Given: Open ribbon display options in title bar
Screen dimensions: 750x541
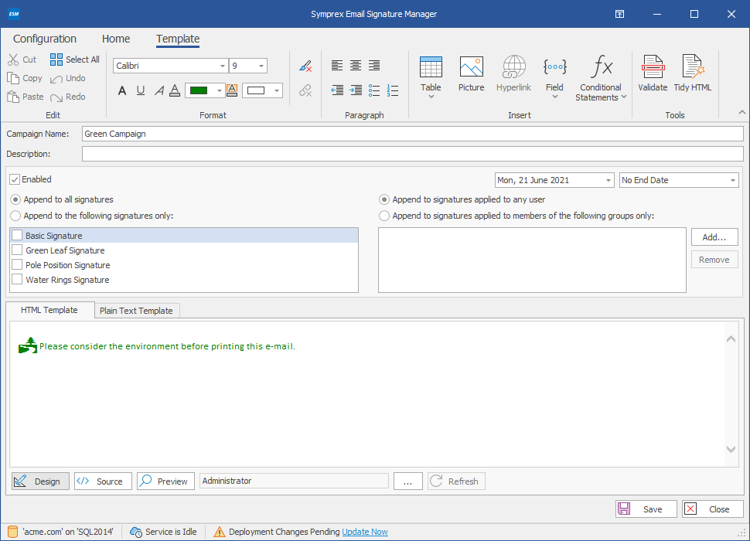Looking at the screenshot, I should [619, 14].
